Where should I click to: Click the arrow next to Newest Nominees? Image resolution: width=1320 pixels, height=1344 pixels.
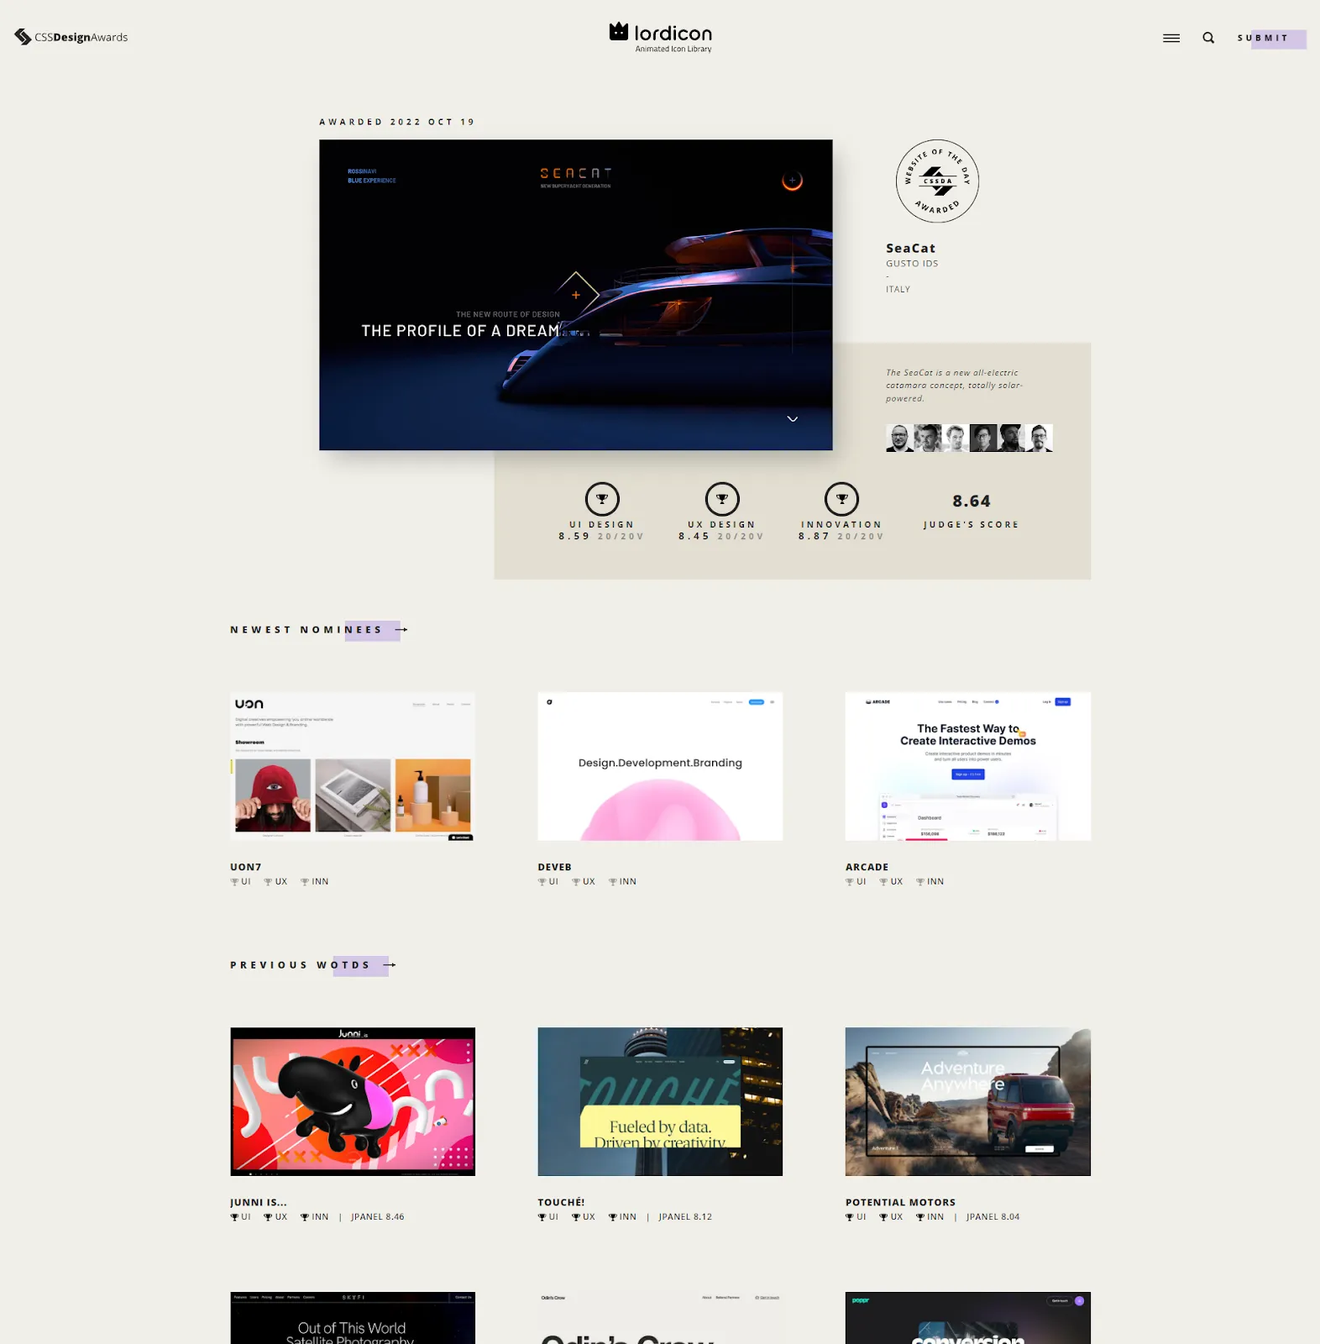[401, 629]
